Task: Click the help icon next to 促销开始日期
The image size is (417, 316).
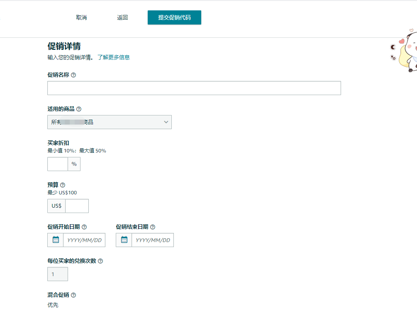Action: pos(84,227)
